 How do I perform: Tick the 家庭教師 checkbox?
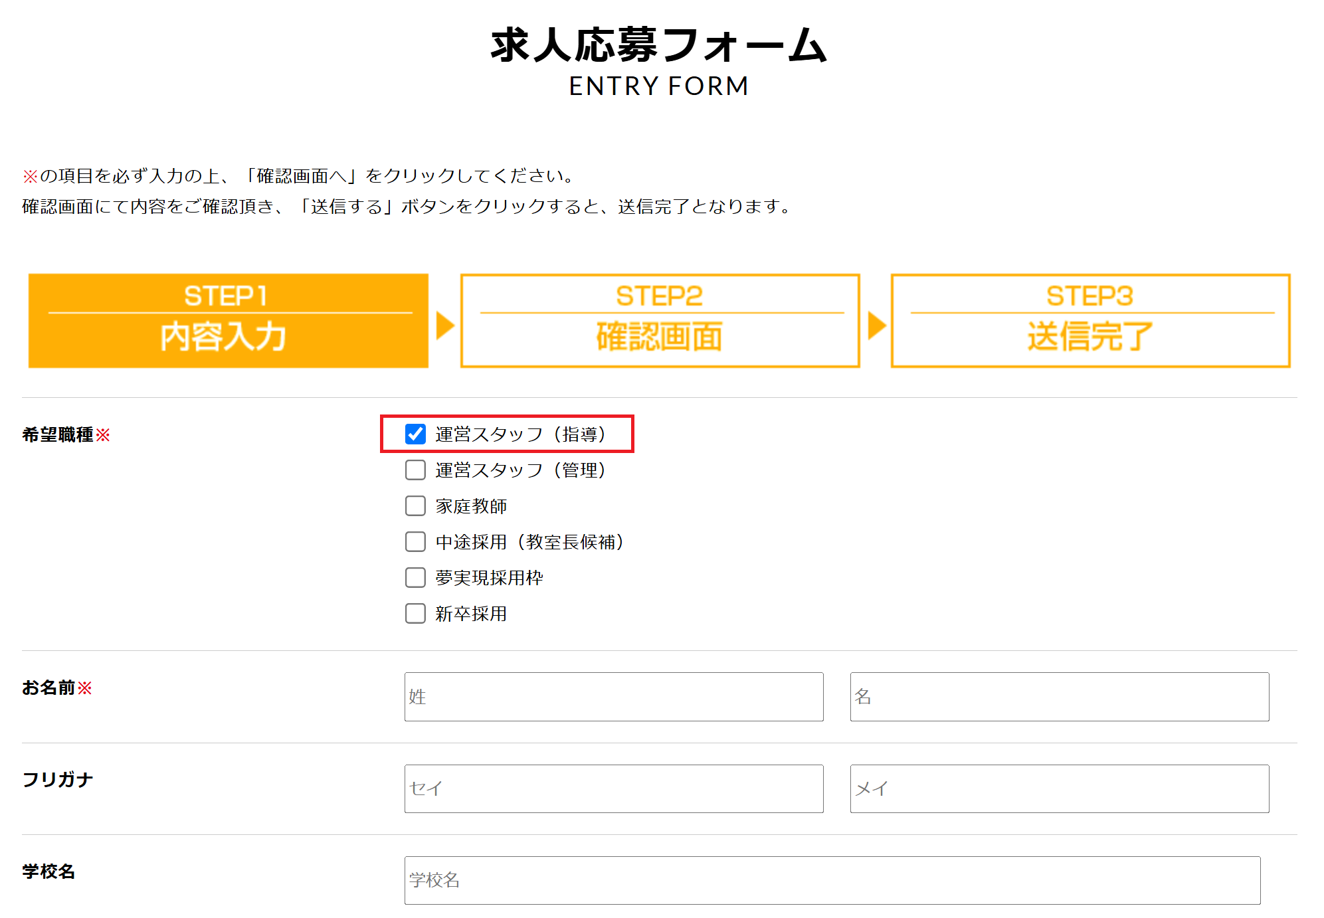[415, 506]
